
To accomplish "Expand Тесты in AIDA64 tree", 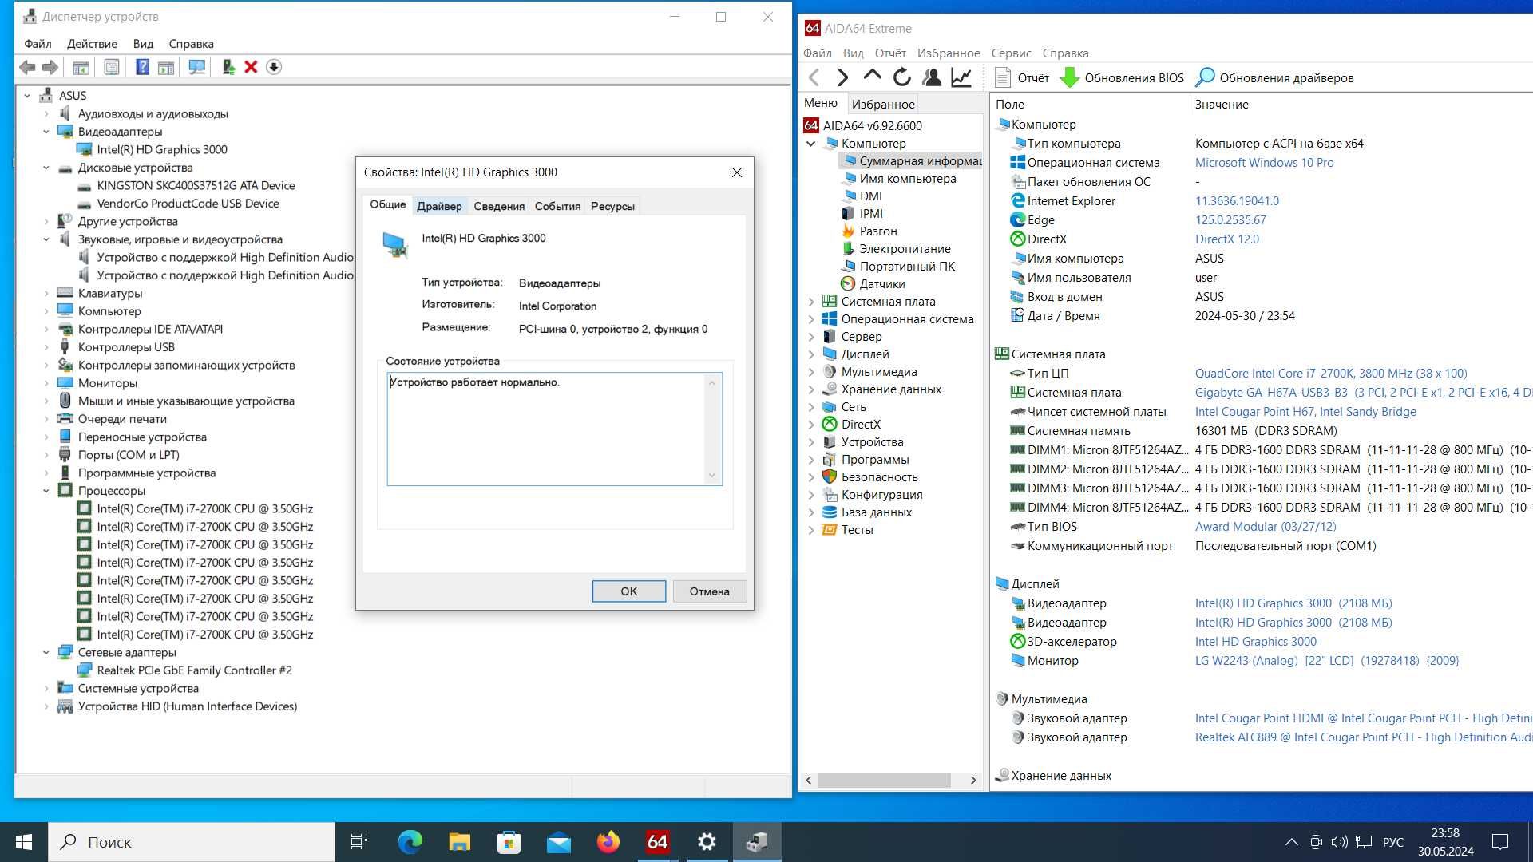I will [811, 530].
